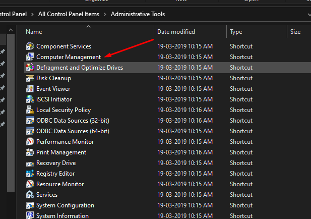
Task: Select the Event Viewer icon
Action: [x=30, y=88]
